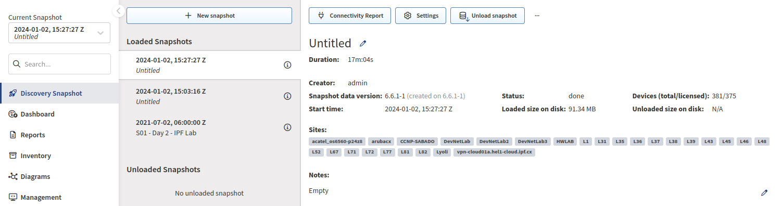Screen dimensions: 782x206
Task: Expand the Current Snapshot dropdown
Action: point(59,33)
